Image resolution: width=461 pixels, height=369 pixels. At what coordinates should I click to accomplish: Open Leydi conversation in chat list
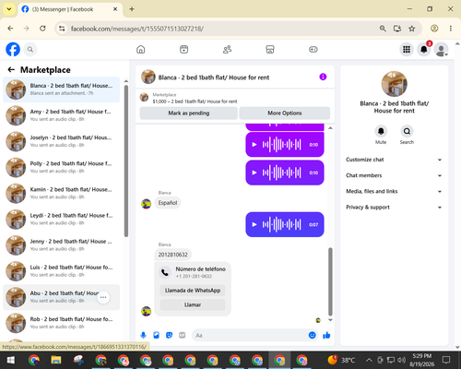62,220
